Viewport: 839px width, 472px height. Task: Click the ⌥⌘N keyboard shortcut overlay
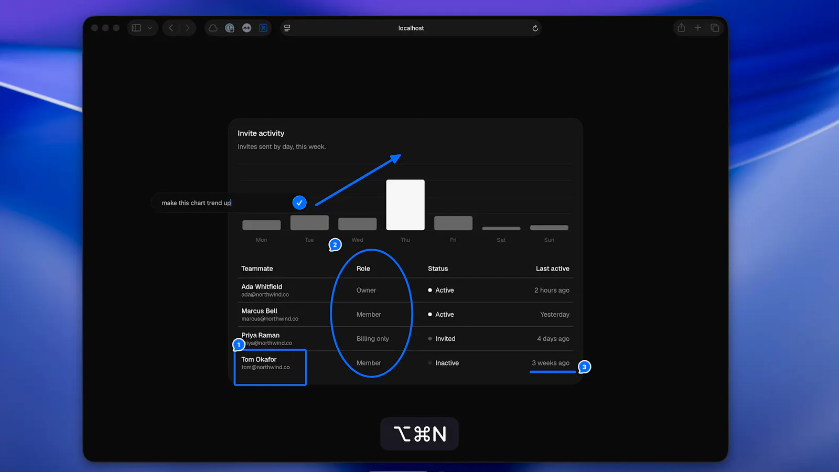pyautogui.click(x=419, y=434)
